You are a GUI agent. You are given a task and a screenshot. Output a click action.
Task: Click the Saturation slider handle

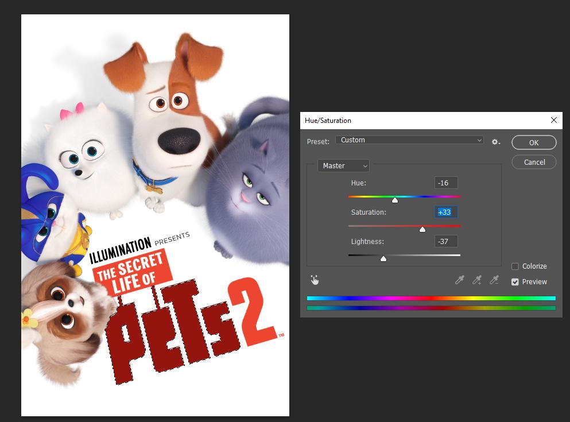coord(423,229)
